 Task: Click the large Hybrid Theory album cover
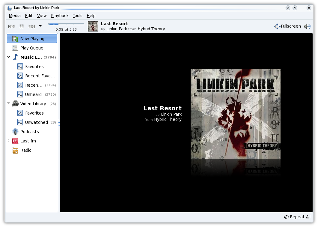click(236, 114)
